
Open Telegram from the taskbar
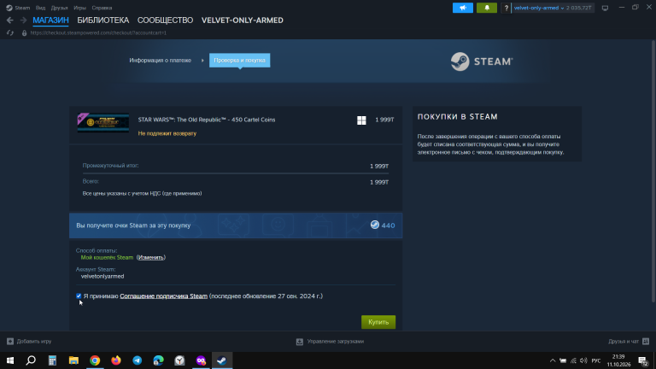pos(138,360)
